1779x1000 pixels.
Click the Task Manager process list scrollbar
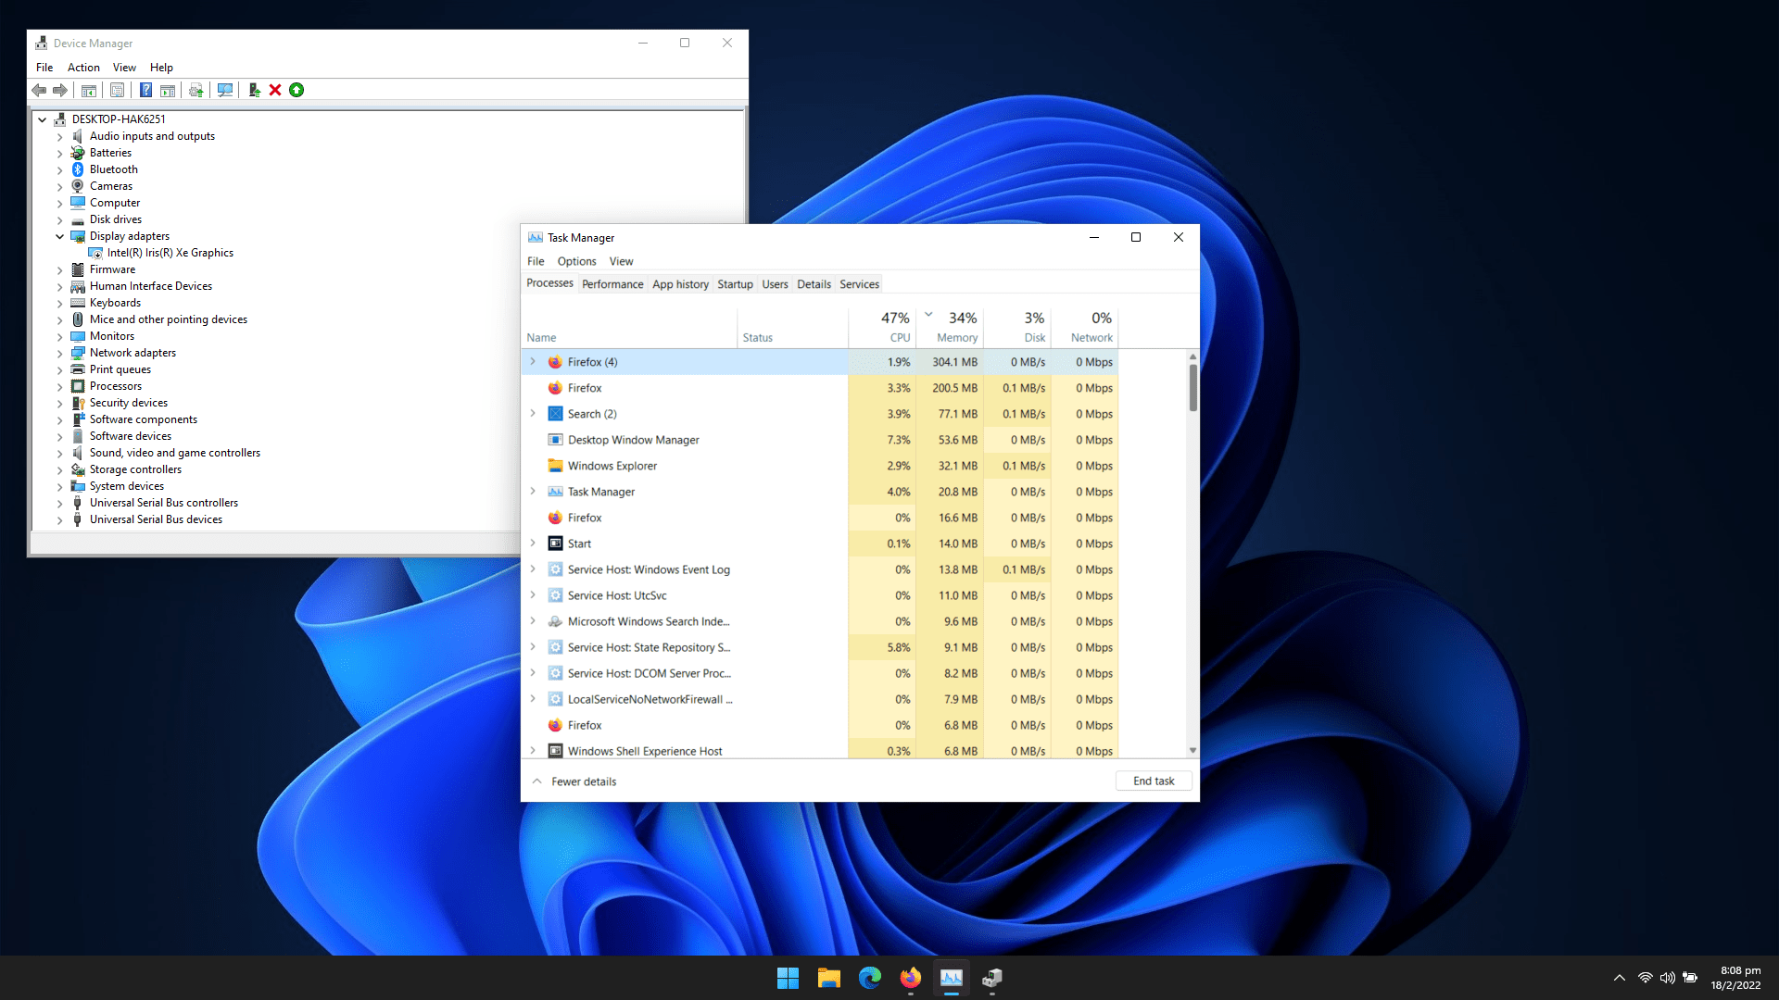[x=1192, y=389]
